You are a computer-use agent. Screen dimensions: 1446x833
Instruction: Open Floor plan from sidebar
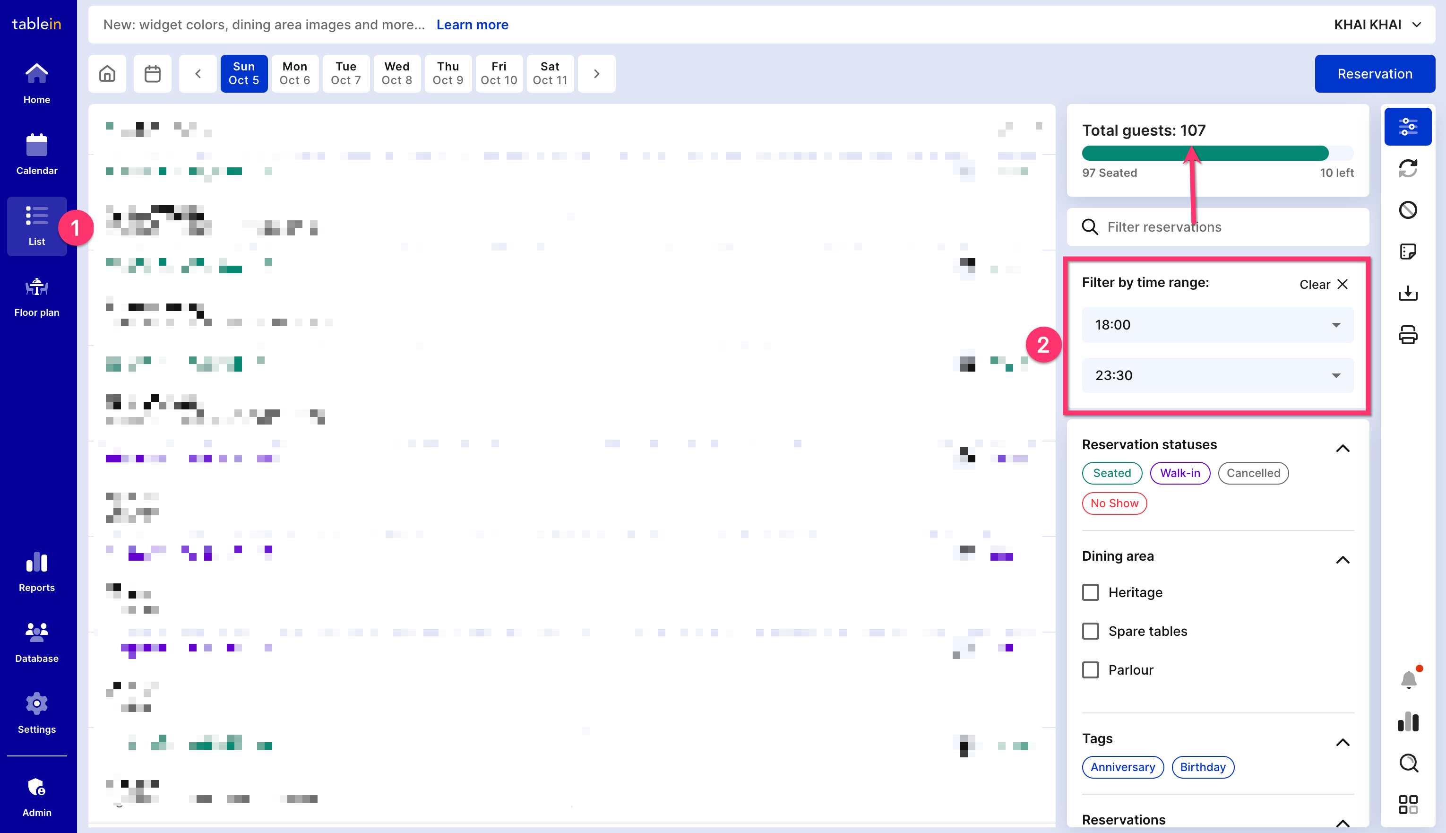(36, 297)
